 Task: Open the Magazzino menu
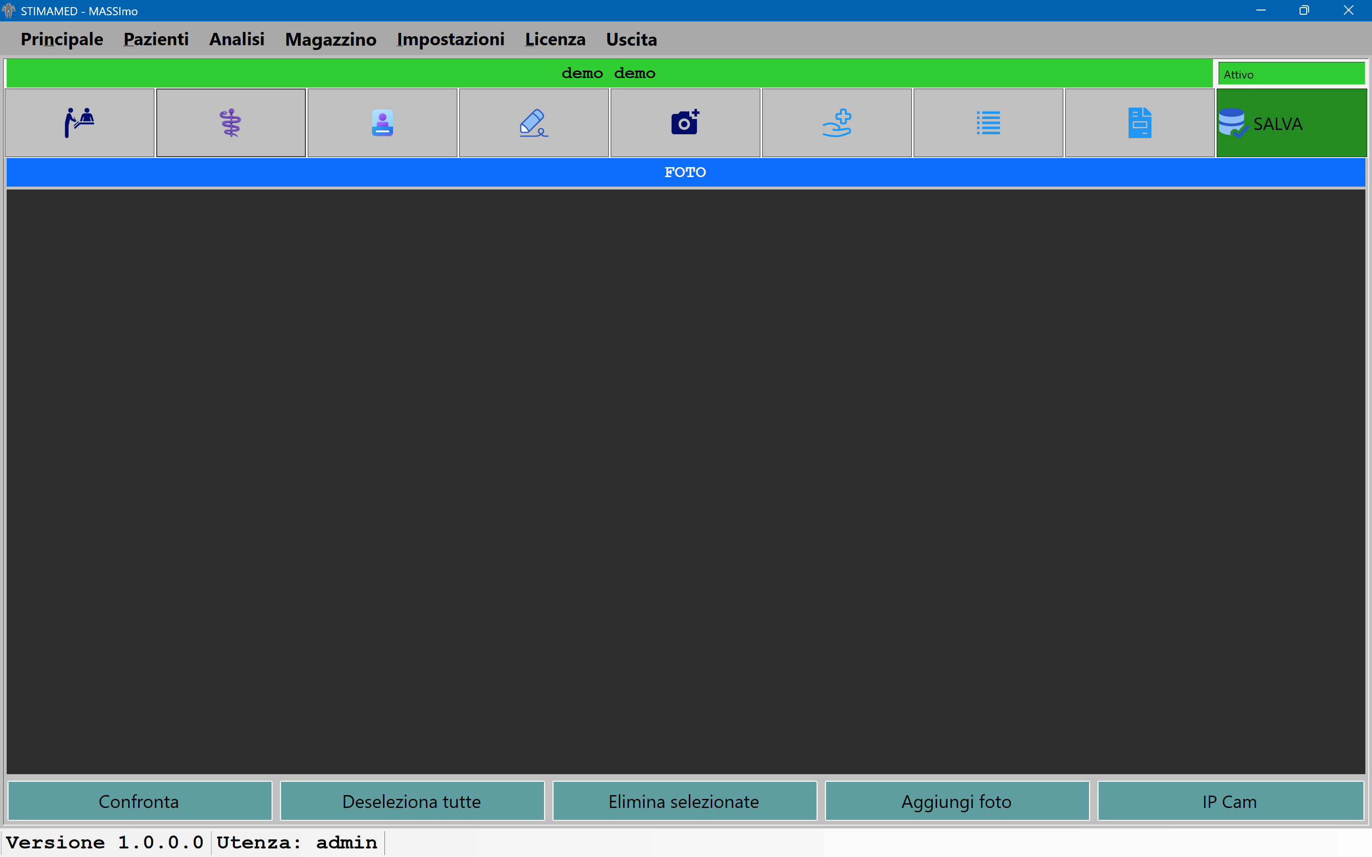click(x=331, y=39)
